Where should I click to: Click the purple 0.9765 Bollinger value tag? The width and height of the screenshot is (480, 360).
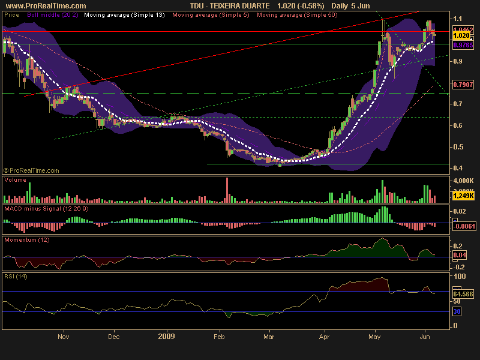pos(463,45)
